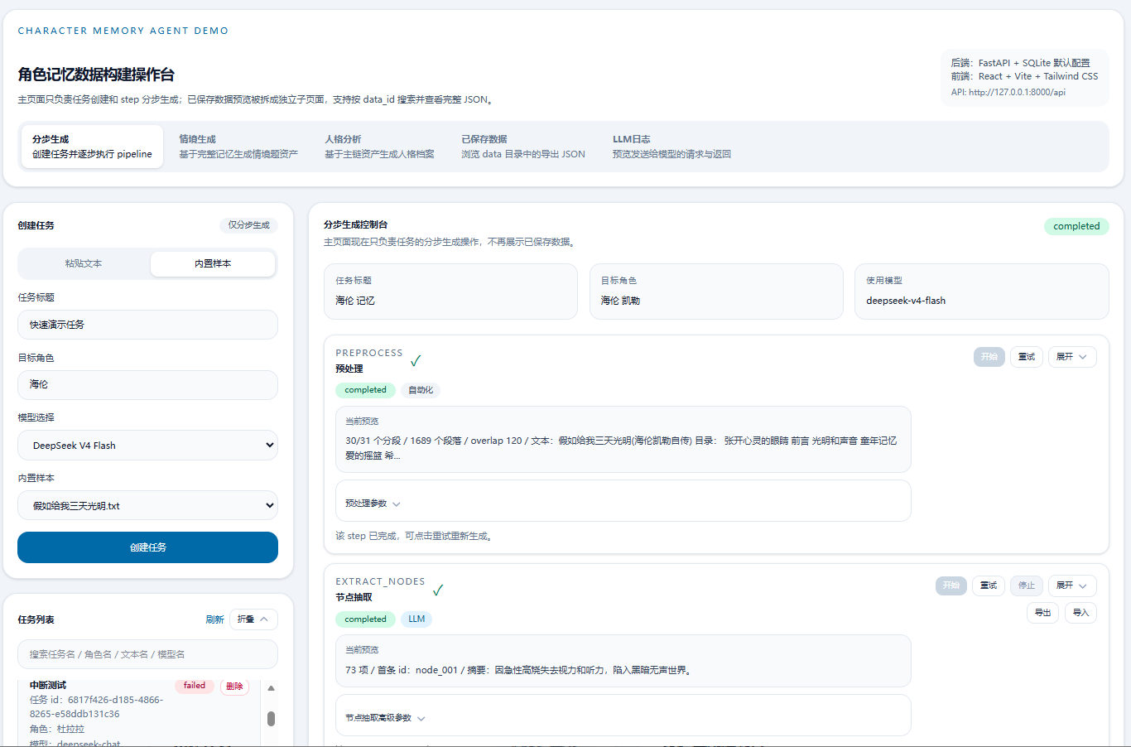Click the completed badge under 预处理

pos(365,390)
